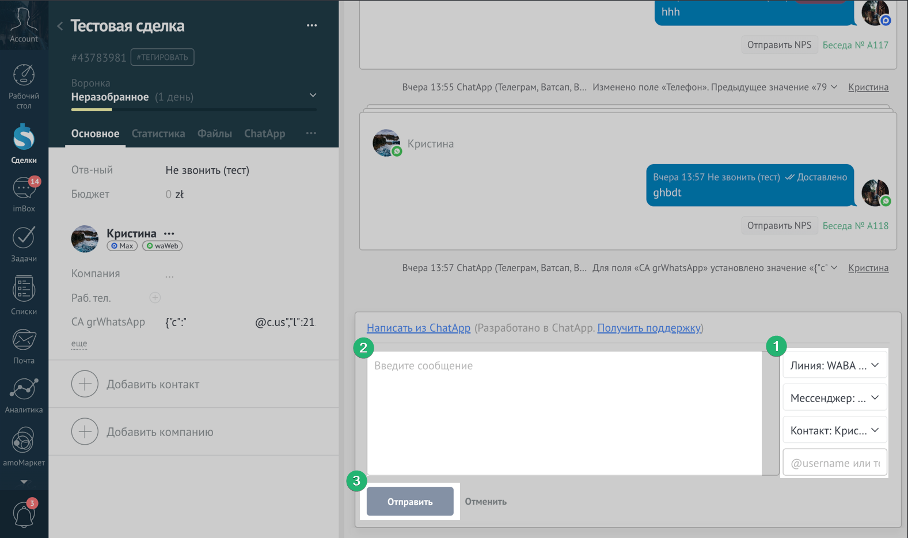
Task: Expand the Неразобранное pipeline stage selector
Action: (313, 96)
